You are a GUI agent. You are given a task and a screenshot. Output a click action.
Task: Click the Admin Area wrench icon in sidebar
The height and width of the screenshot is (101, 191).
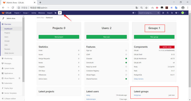[3, 18]
